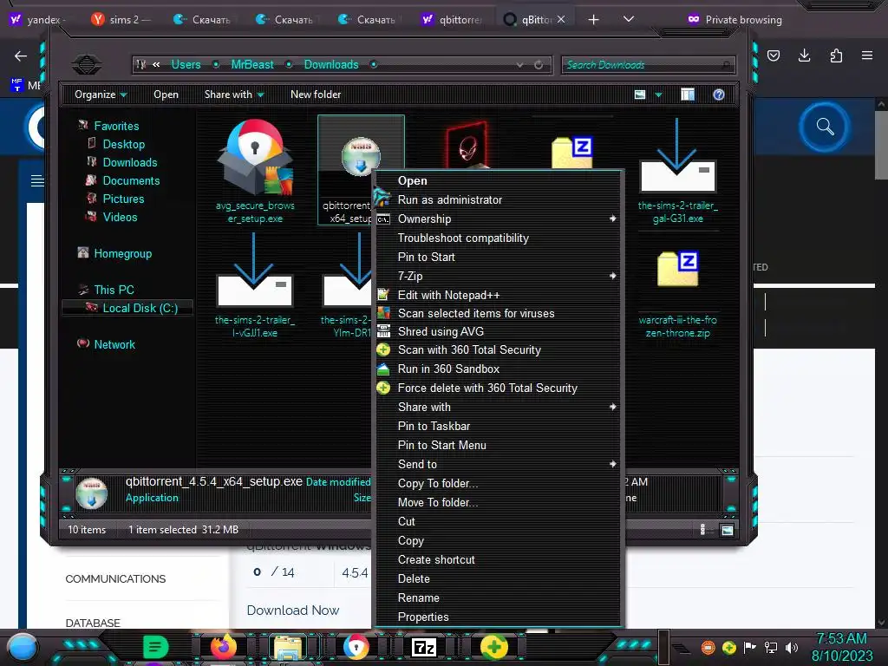This screenshot has width=888, height=666.
Task: Toggle the preview pane icon
Action: coord(688,95)
